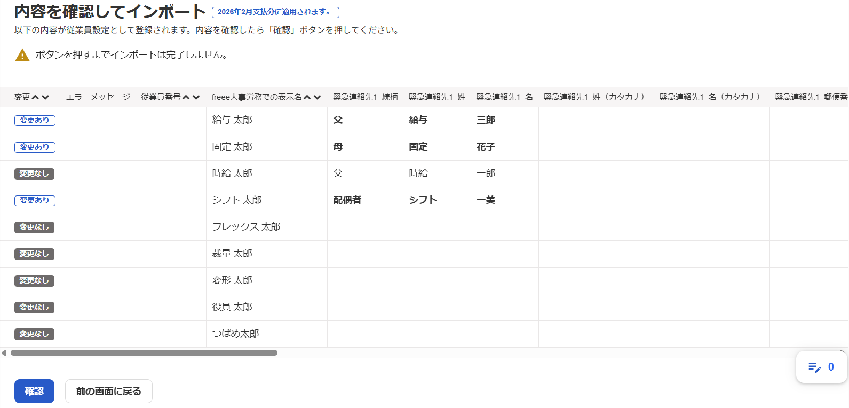Click the yellow warning triangle icon

[22, 55]
